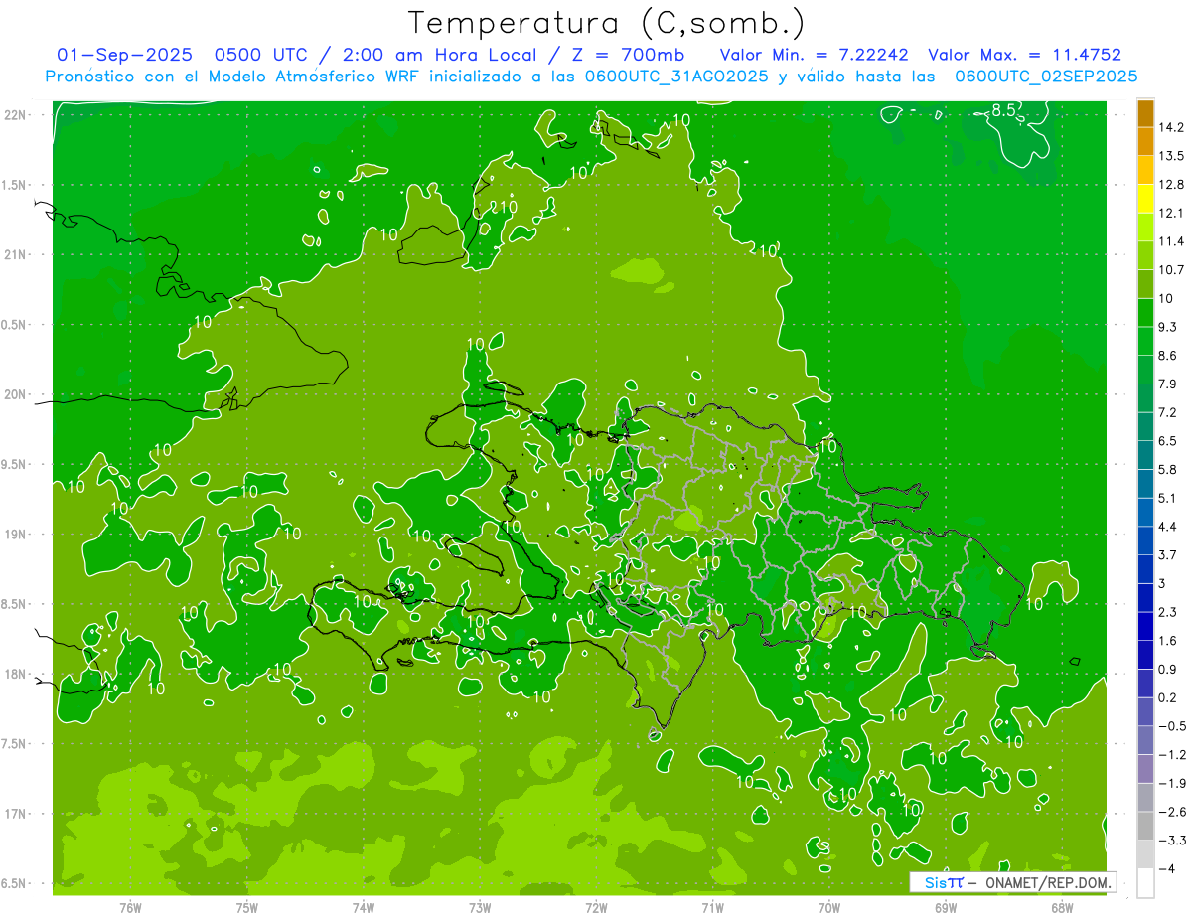Click the '20N' latitude axis label
The image size is (1192, 921).
click(15, 394)
